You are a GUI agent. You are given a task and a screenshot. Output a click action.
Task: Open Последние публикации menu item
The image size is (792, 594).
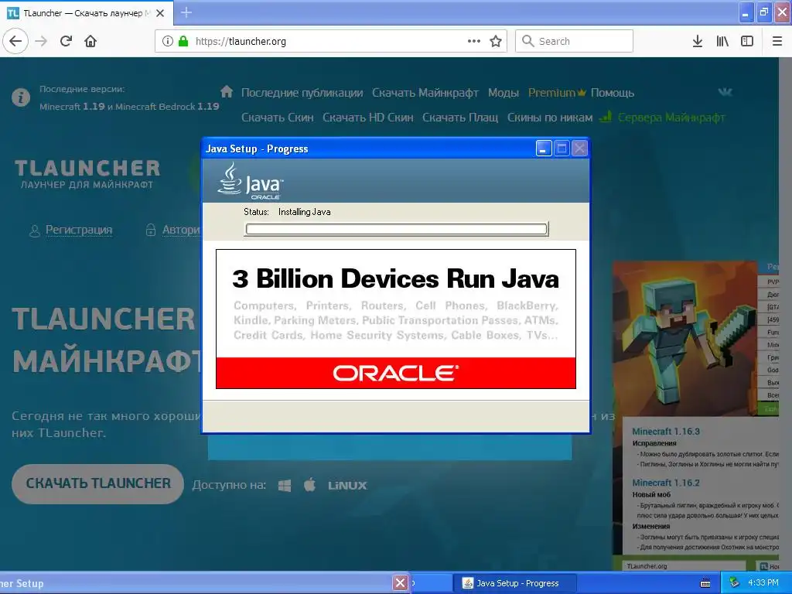(x=302, y=93)
